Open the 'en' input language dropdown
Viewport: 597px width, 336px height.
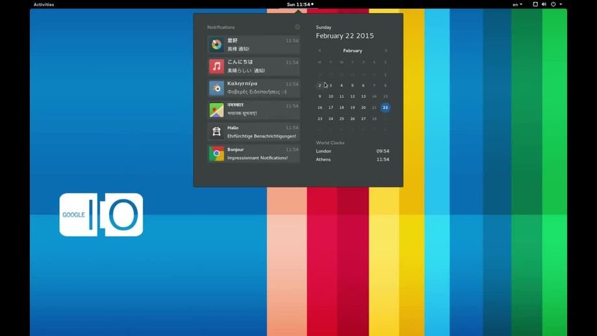click(517, 5)
